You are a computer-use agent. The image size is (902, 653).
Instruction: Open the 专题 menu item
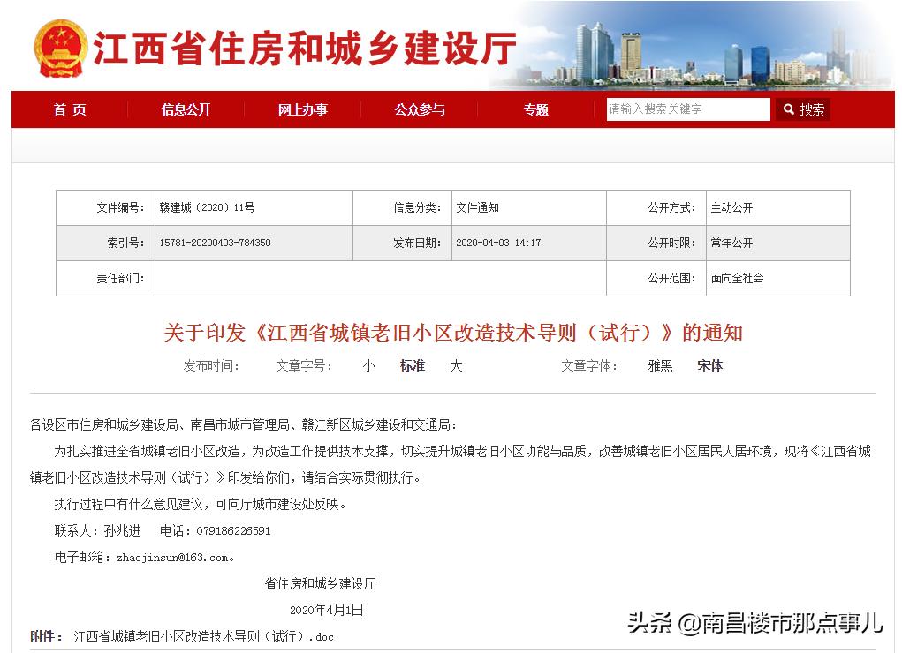click(x=534, y=109)
